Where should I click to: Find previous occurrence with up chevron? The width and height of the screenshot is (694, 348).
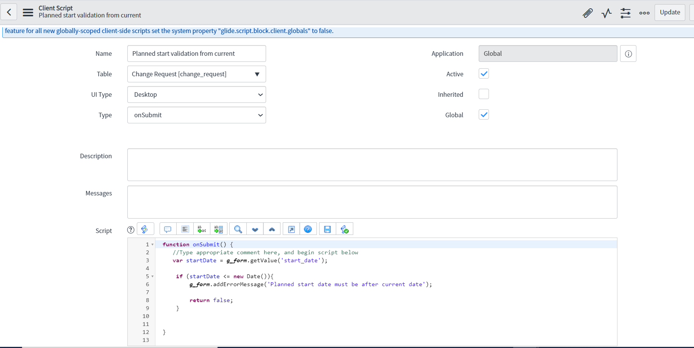272,229
